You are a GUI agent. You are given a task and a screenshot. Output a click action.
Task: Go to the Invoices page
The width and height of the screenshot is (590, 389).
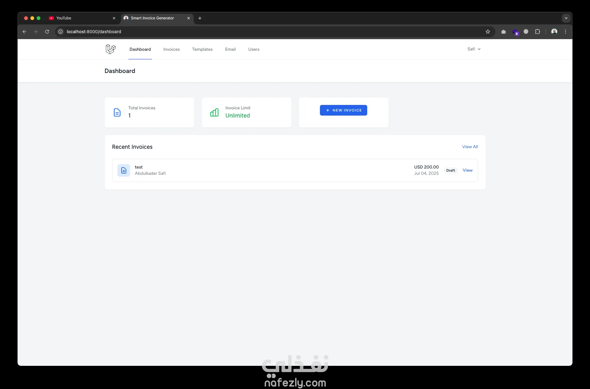coord(171,49)
